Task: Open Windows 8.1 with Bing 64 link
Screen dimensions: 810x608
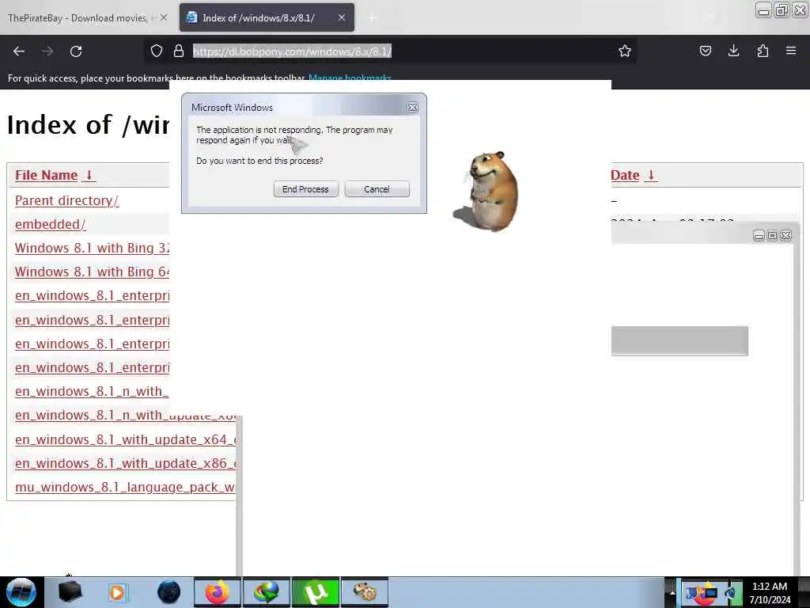Action: pyautogui.click(x=92, y=272)
